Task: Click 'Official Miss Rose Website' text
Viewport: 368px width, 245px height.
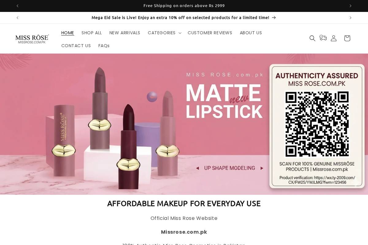Action: 184,218
